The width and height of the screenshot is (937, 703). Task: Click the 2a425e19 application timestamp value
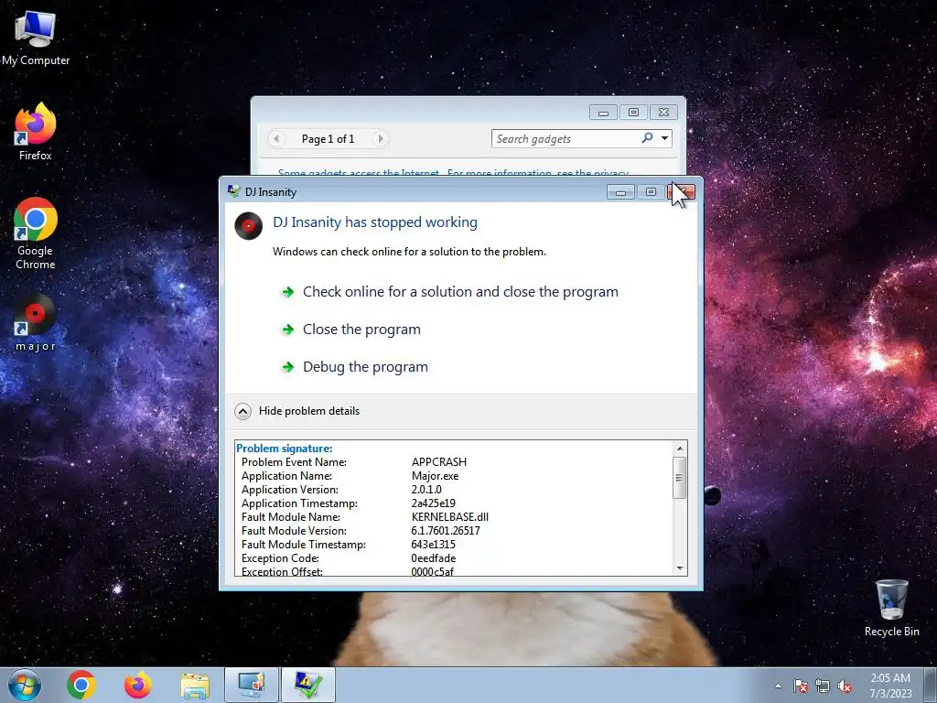(x=433, y=503)
